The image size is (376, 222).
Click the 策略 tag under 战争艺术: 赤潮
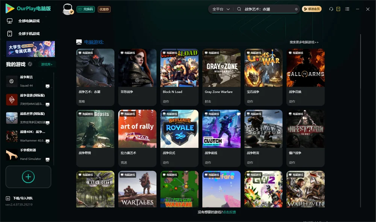click(x=82, y=101)
